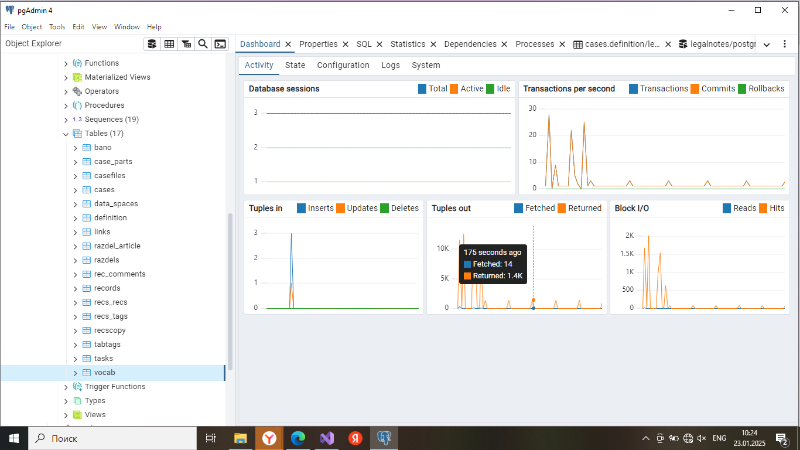
Task: Expand the cases table node
Action: pyautogui.click(x=75, y=190)
